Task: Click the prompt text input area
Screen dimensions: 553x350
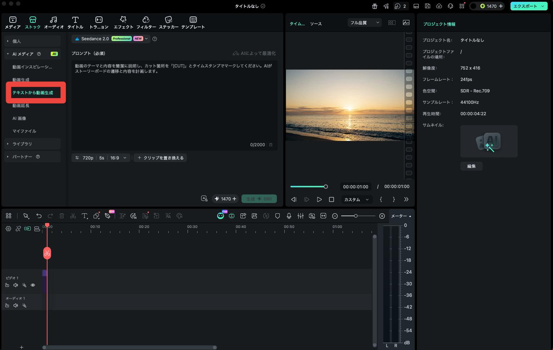Action: click(174, 105)
